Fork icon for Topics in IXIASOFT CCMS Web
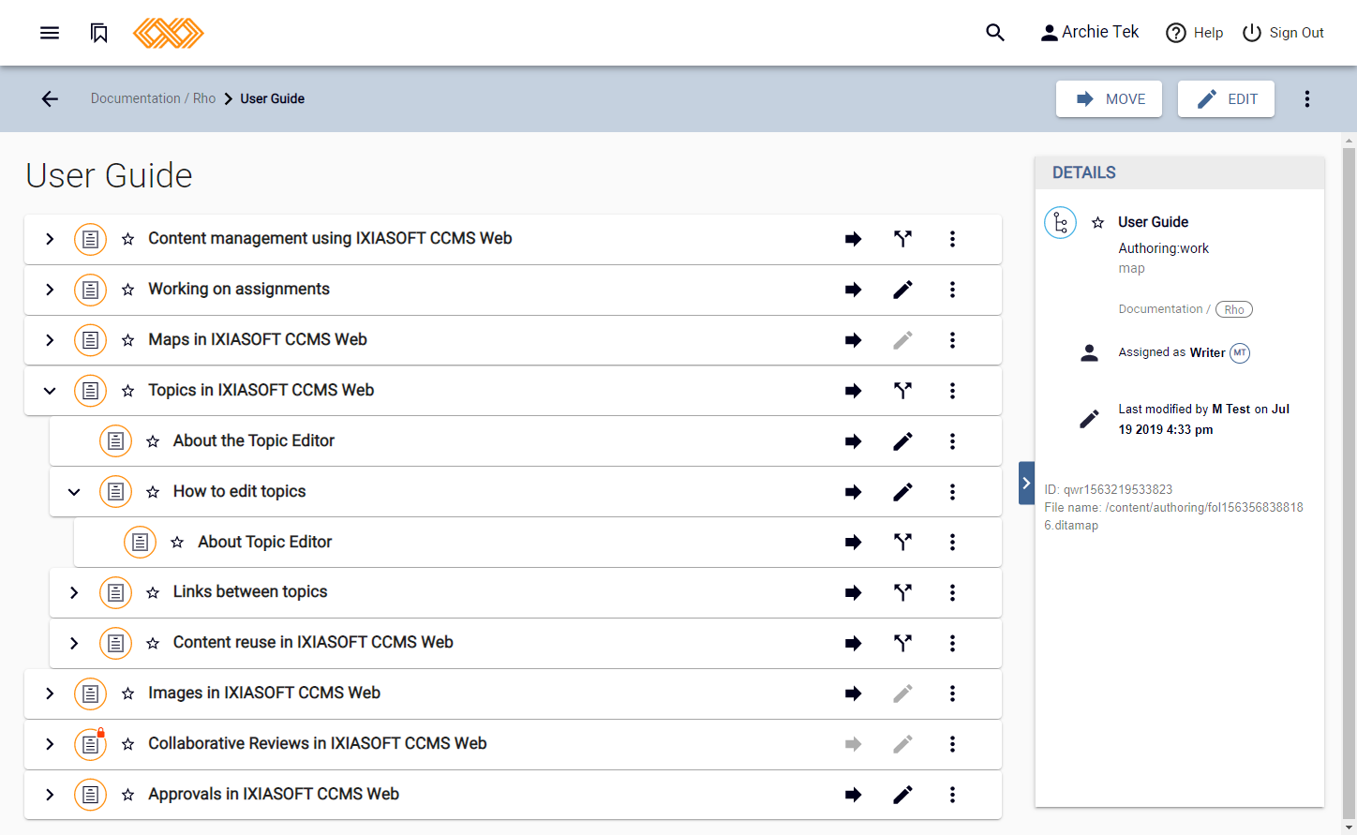The height and width of the screenshot is (835, 1357). (x=902, y=391)
